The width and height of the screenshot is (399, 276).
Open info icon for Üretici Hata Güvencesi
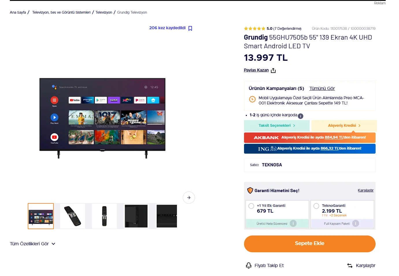coord(293,223)
